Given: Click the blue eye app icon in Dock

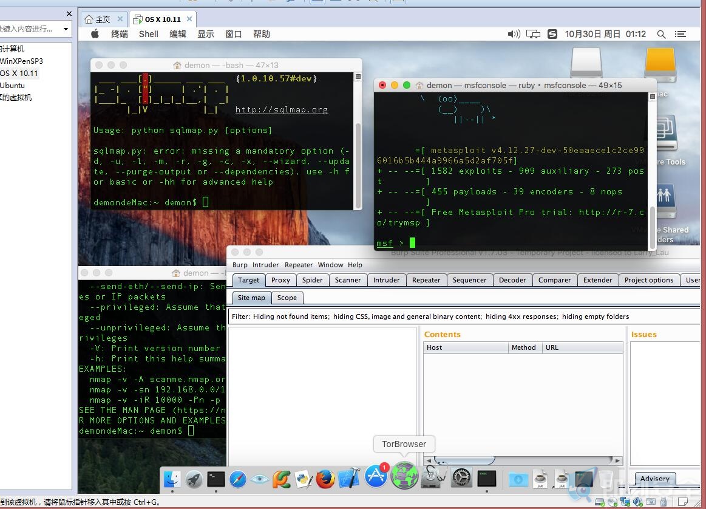Looking at the screenshot, I should [260, 479].
